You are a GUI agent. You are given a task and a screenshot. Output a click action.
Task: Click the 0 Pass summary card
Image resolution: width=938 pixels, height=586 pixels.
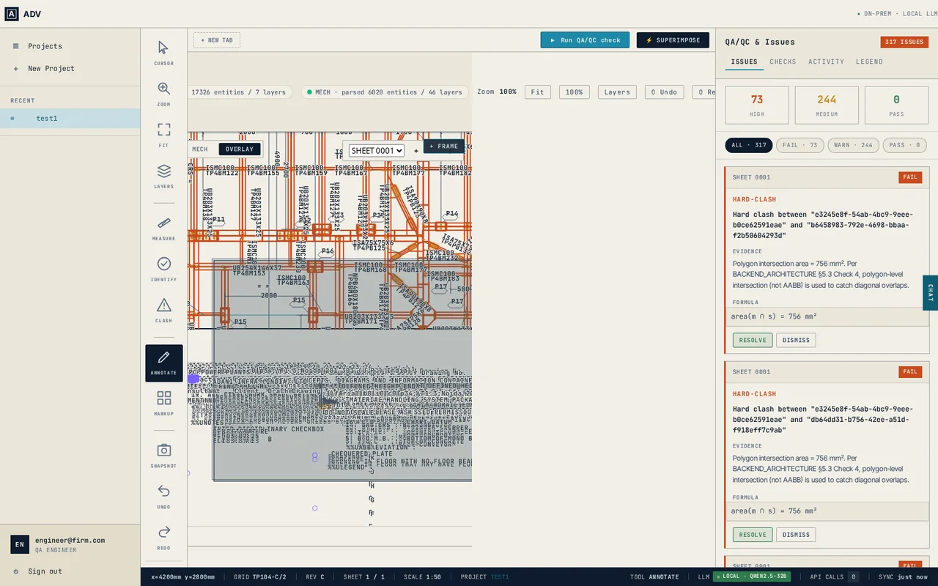point(896,105)
